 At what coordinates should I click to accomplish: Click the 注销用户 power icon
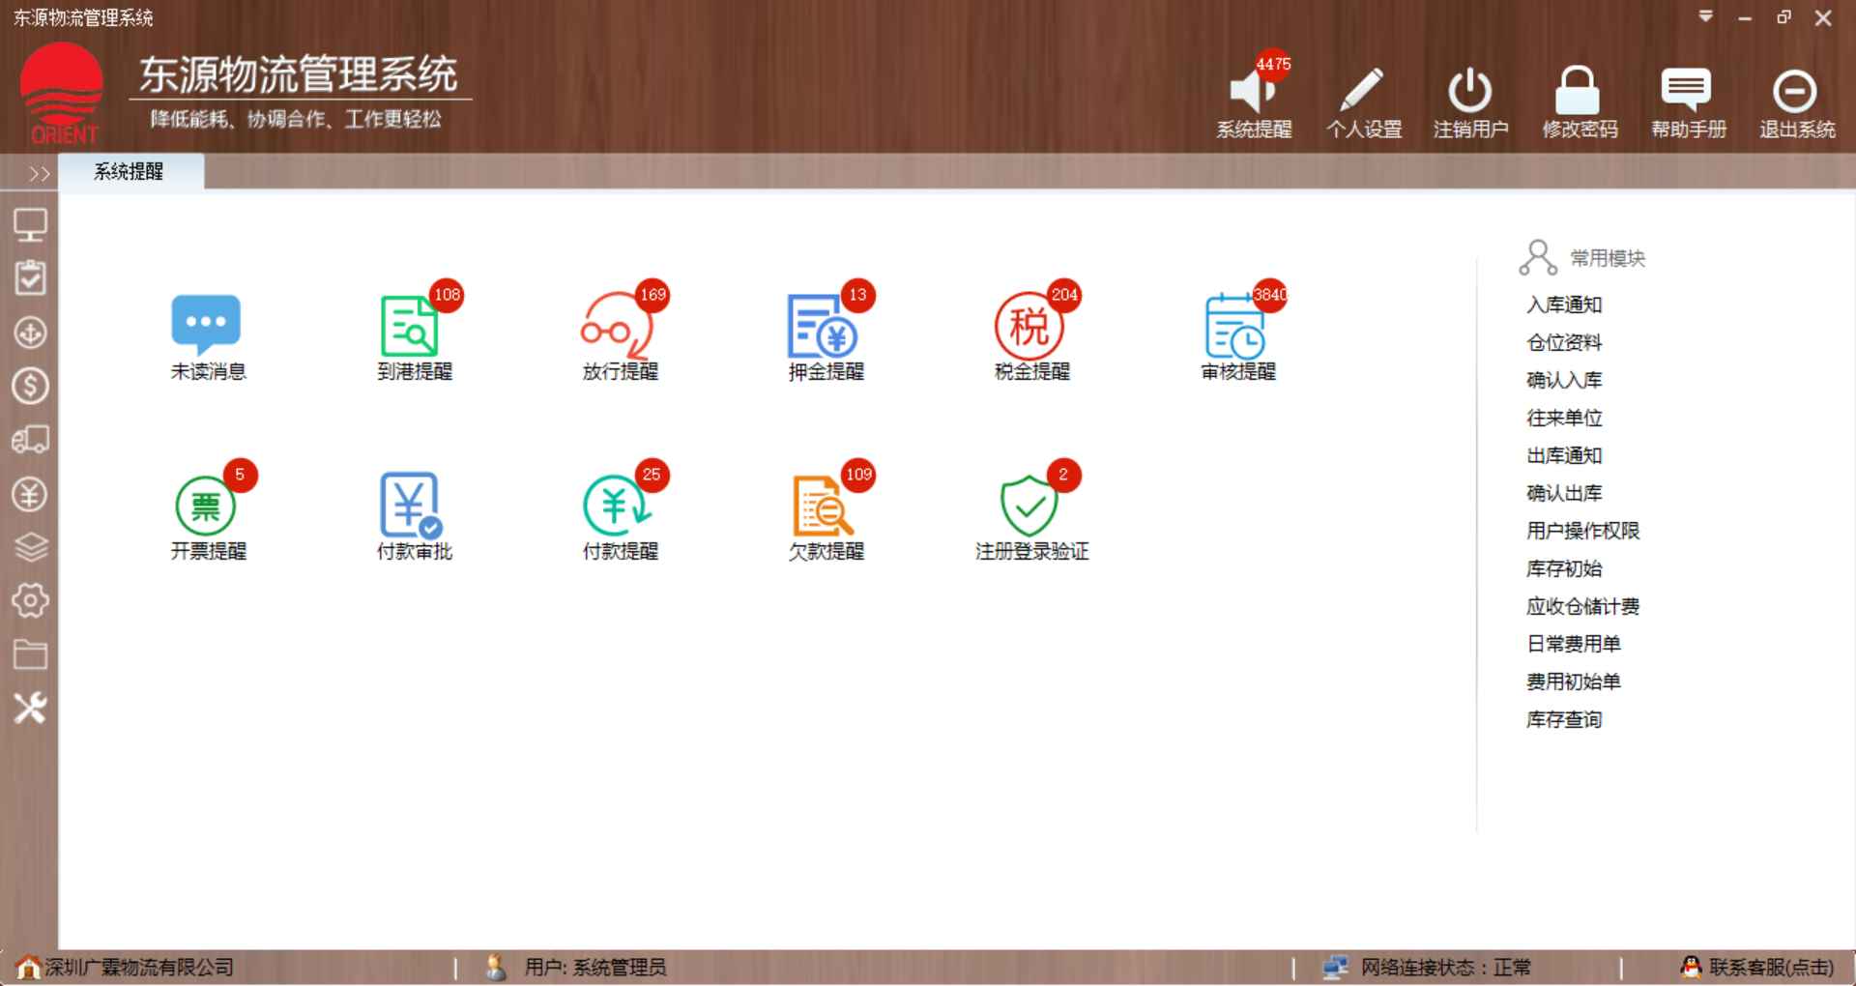tap(1470, 91)
